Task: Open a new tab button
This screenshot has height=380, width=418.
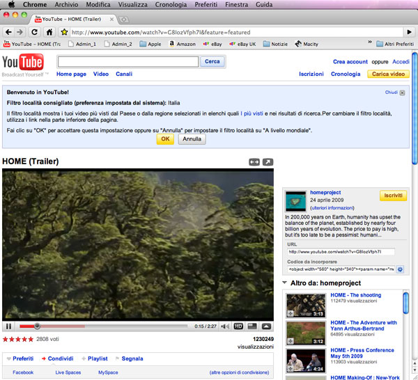Action: point(124,19)
